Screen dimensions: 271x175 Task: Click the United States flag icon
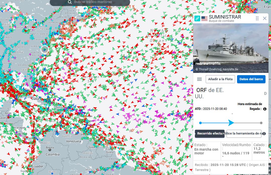(x=204, y=19)
